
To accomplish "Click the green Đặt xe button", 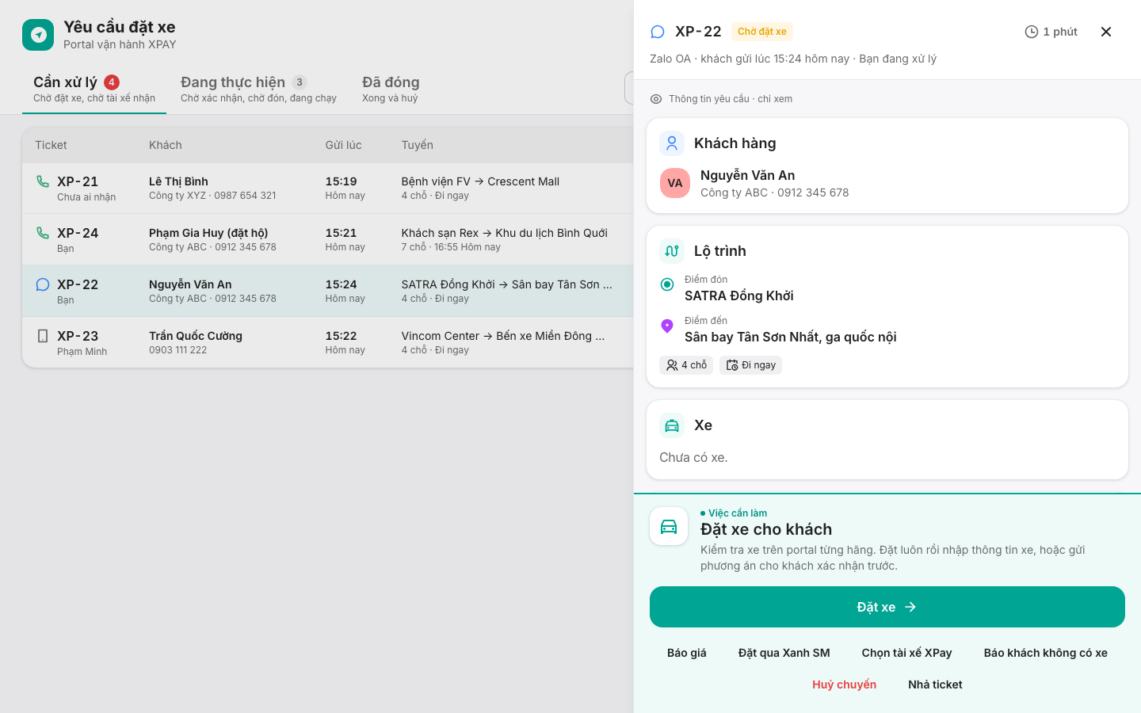I will pos(887,607).
